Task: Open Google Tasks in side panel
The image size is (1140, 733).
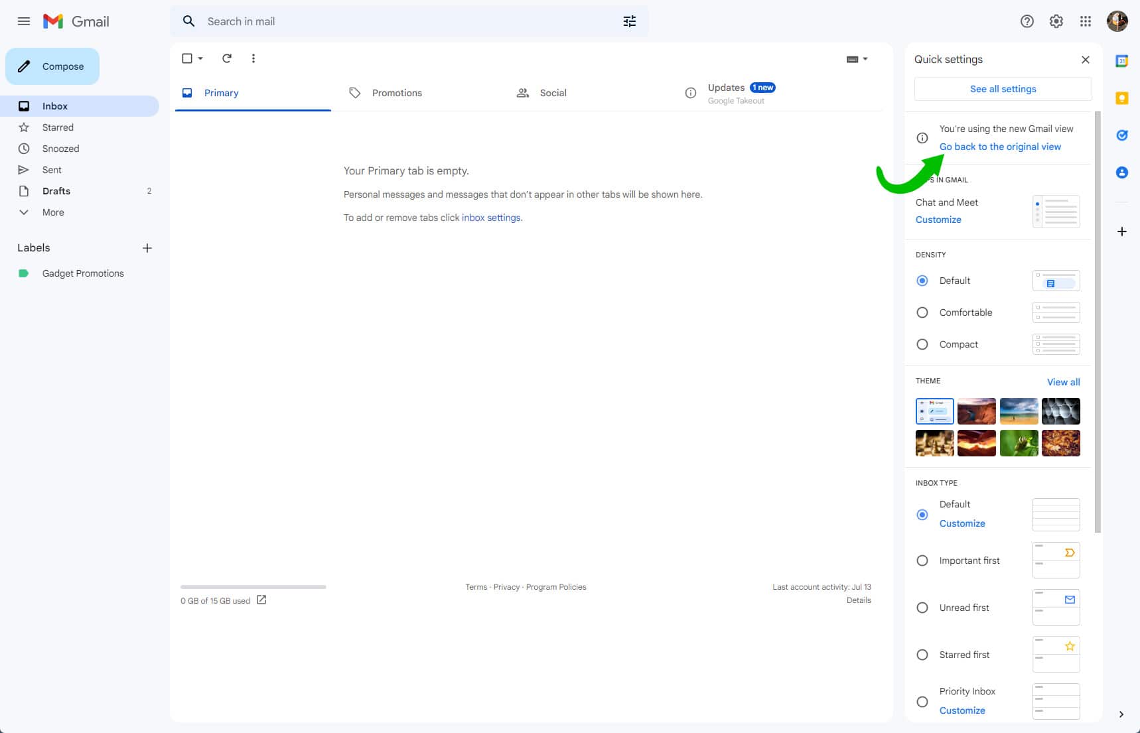Action: (1122, 135)
